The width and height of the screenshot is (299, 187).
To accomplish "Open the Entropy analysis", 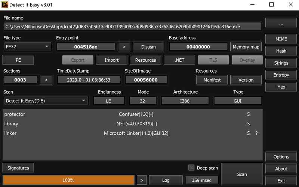I will pyautogui.click(x=281, y=75).
